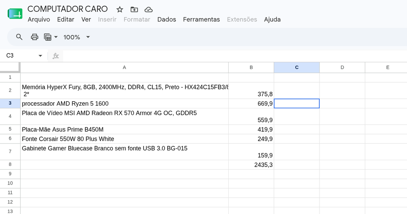Open the Editar menu

pyautogui.click(x=65, y=19)
